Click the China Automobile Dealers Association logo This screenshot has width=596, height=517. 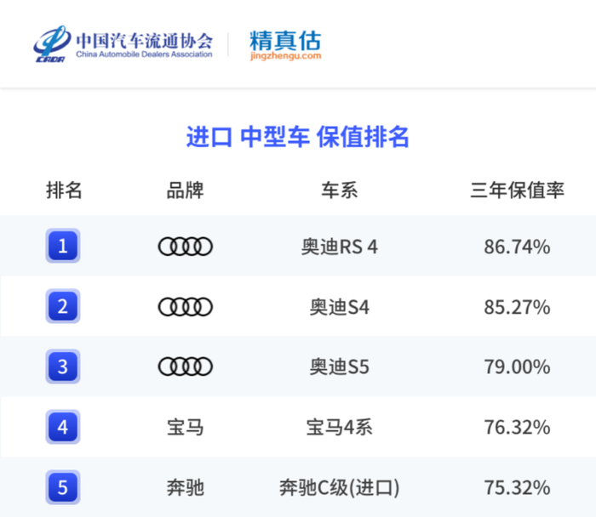tap(123, 44)
